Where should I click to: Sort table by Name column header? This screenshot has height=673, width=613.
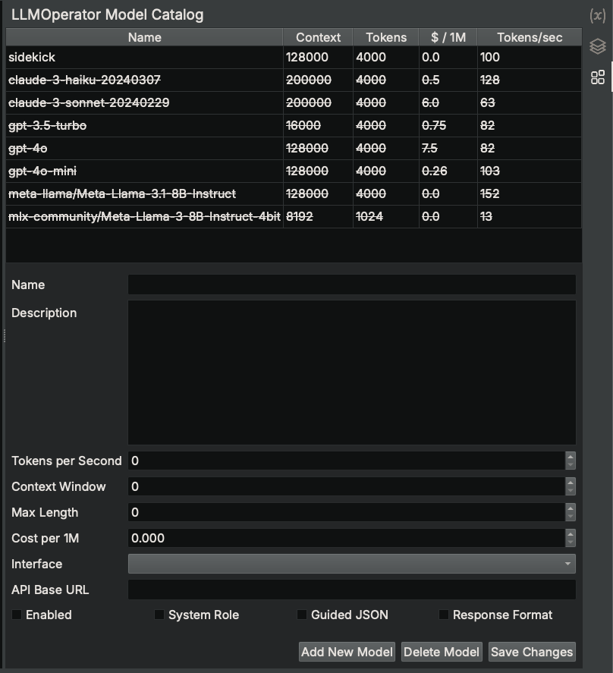(x=144, y=37)
